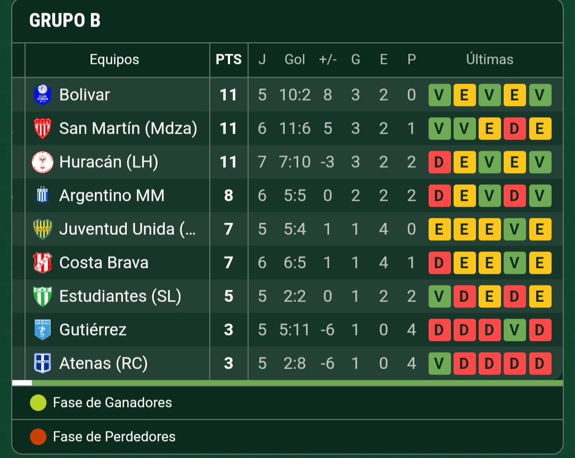
Task: Click Gutiérrez team name
Action: pos(93,330)
